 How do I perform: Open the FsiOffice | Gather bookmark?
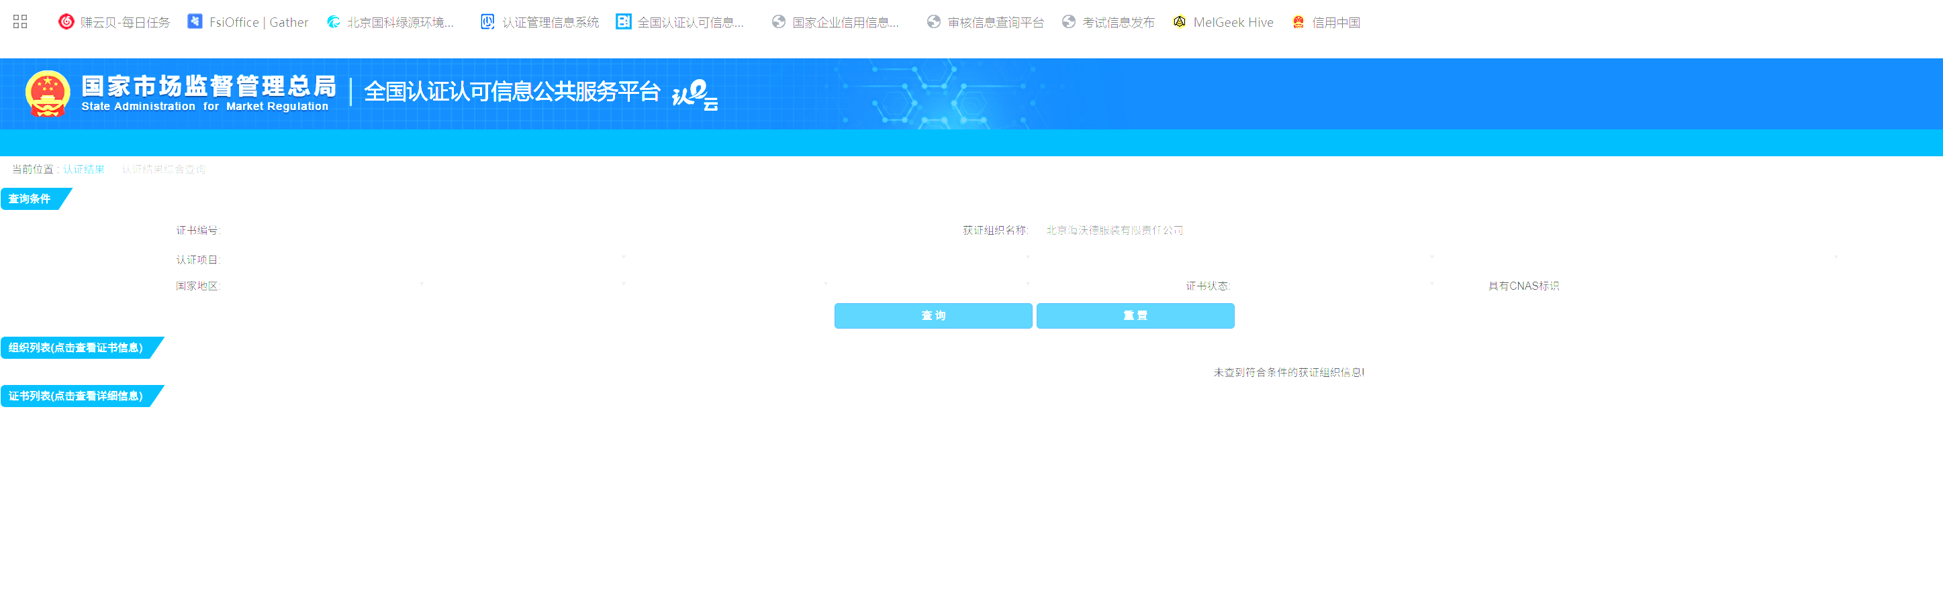click(x=248, y=22)
